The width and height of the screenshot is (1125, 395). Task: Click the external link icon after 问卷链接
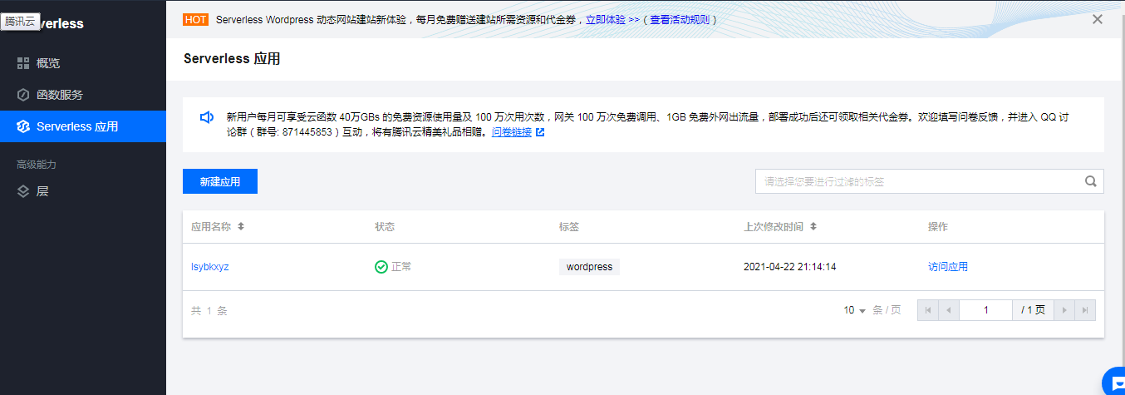coord(540,132)
